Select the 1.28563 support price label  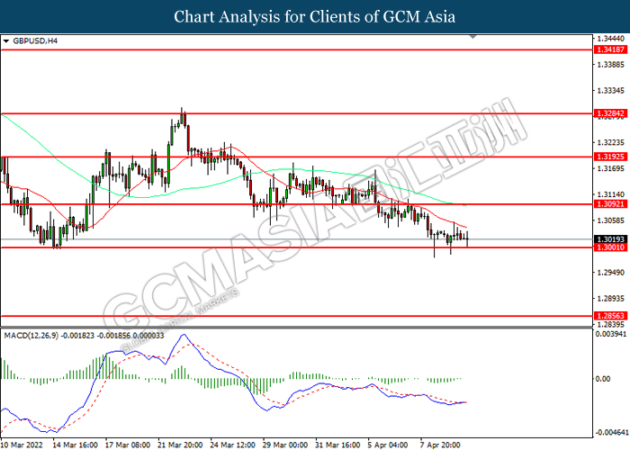click(x=610, y=316)
